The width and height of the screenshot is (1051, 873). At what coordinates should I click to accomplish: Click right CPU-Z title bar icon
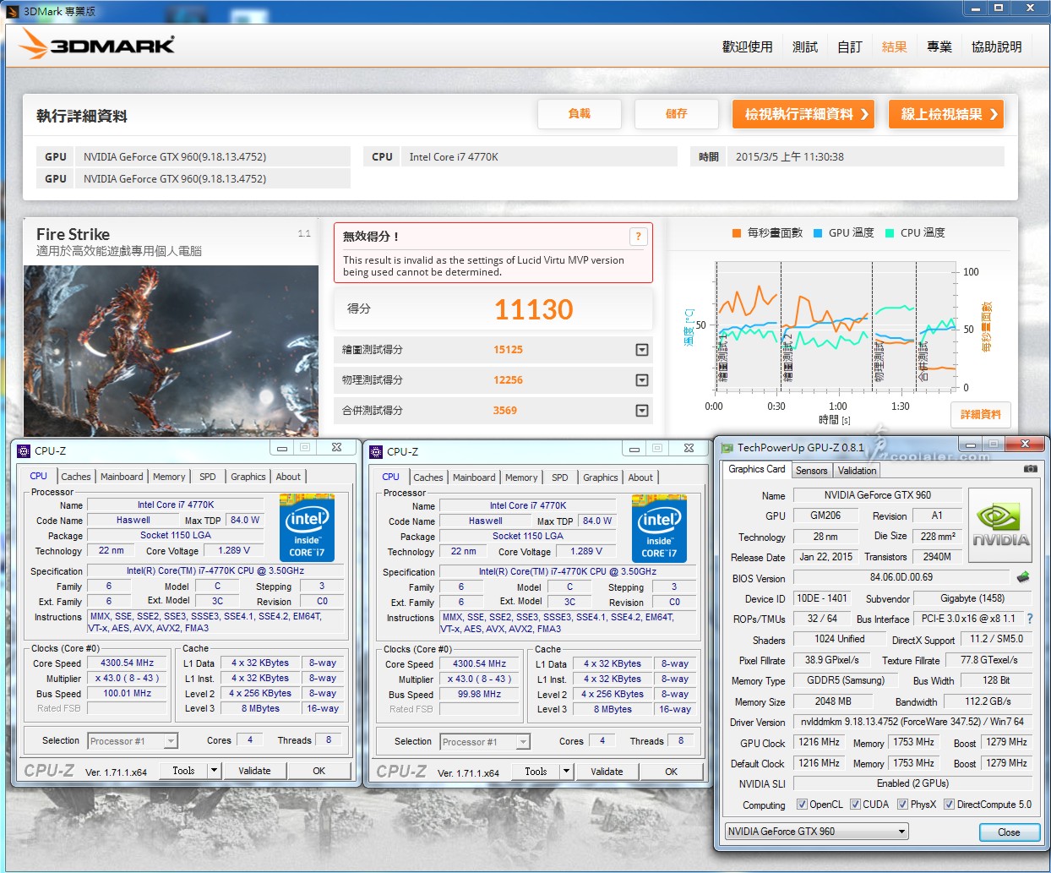click(376, 451)
